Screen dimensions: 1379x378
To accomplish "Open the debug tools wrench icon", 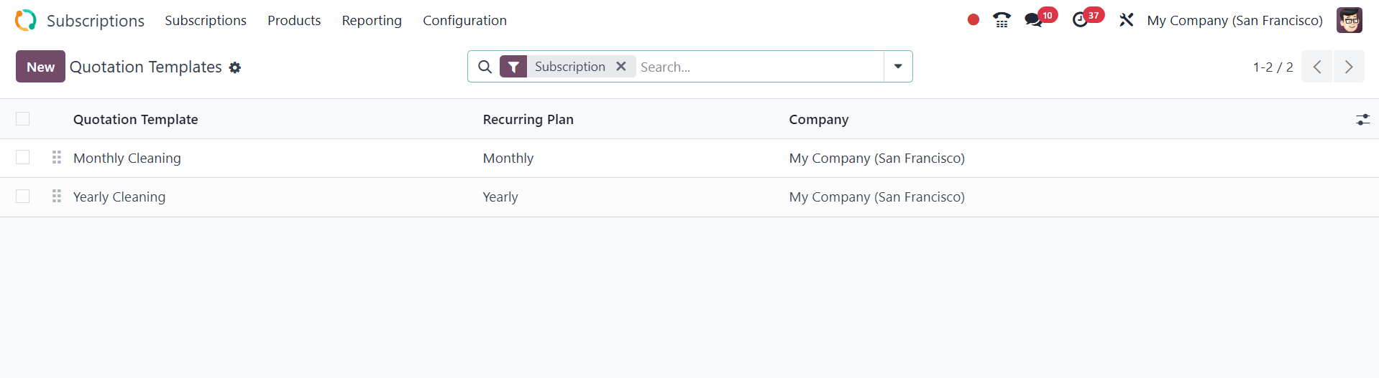I will click(x=1126, y=20).
